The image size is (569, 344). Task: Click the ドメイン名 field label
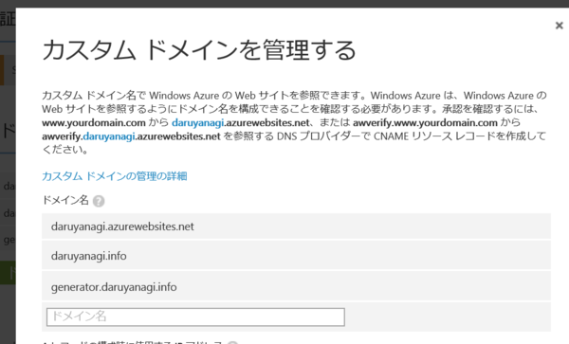pos(65,200)
